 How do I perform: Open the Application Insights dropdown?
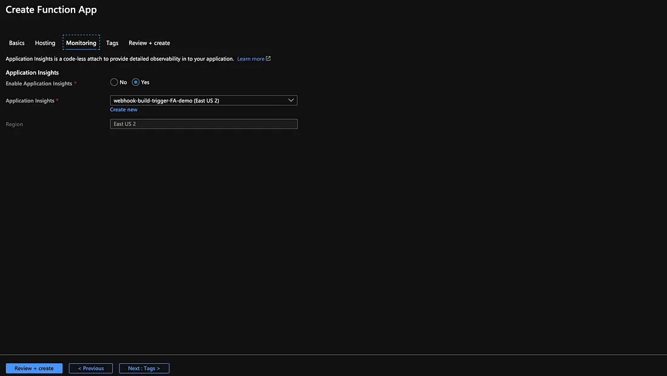point(204,101)
